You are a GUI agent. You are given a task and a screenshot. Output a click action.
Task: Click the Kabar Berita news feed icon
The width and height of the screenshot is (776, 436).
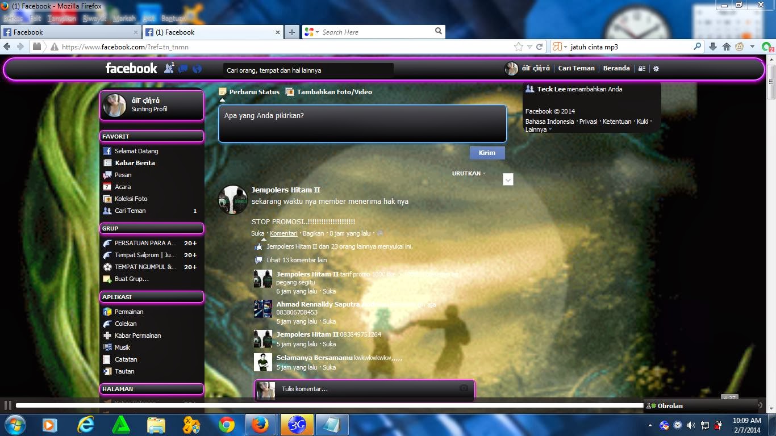[107, 163]
